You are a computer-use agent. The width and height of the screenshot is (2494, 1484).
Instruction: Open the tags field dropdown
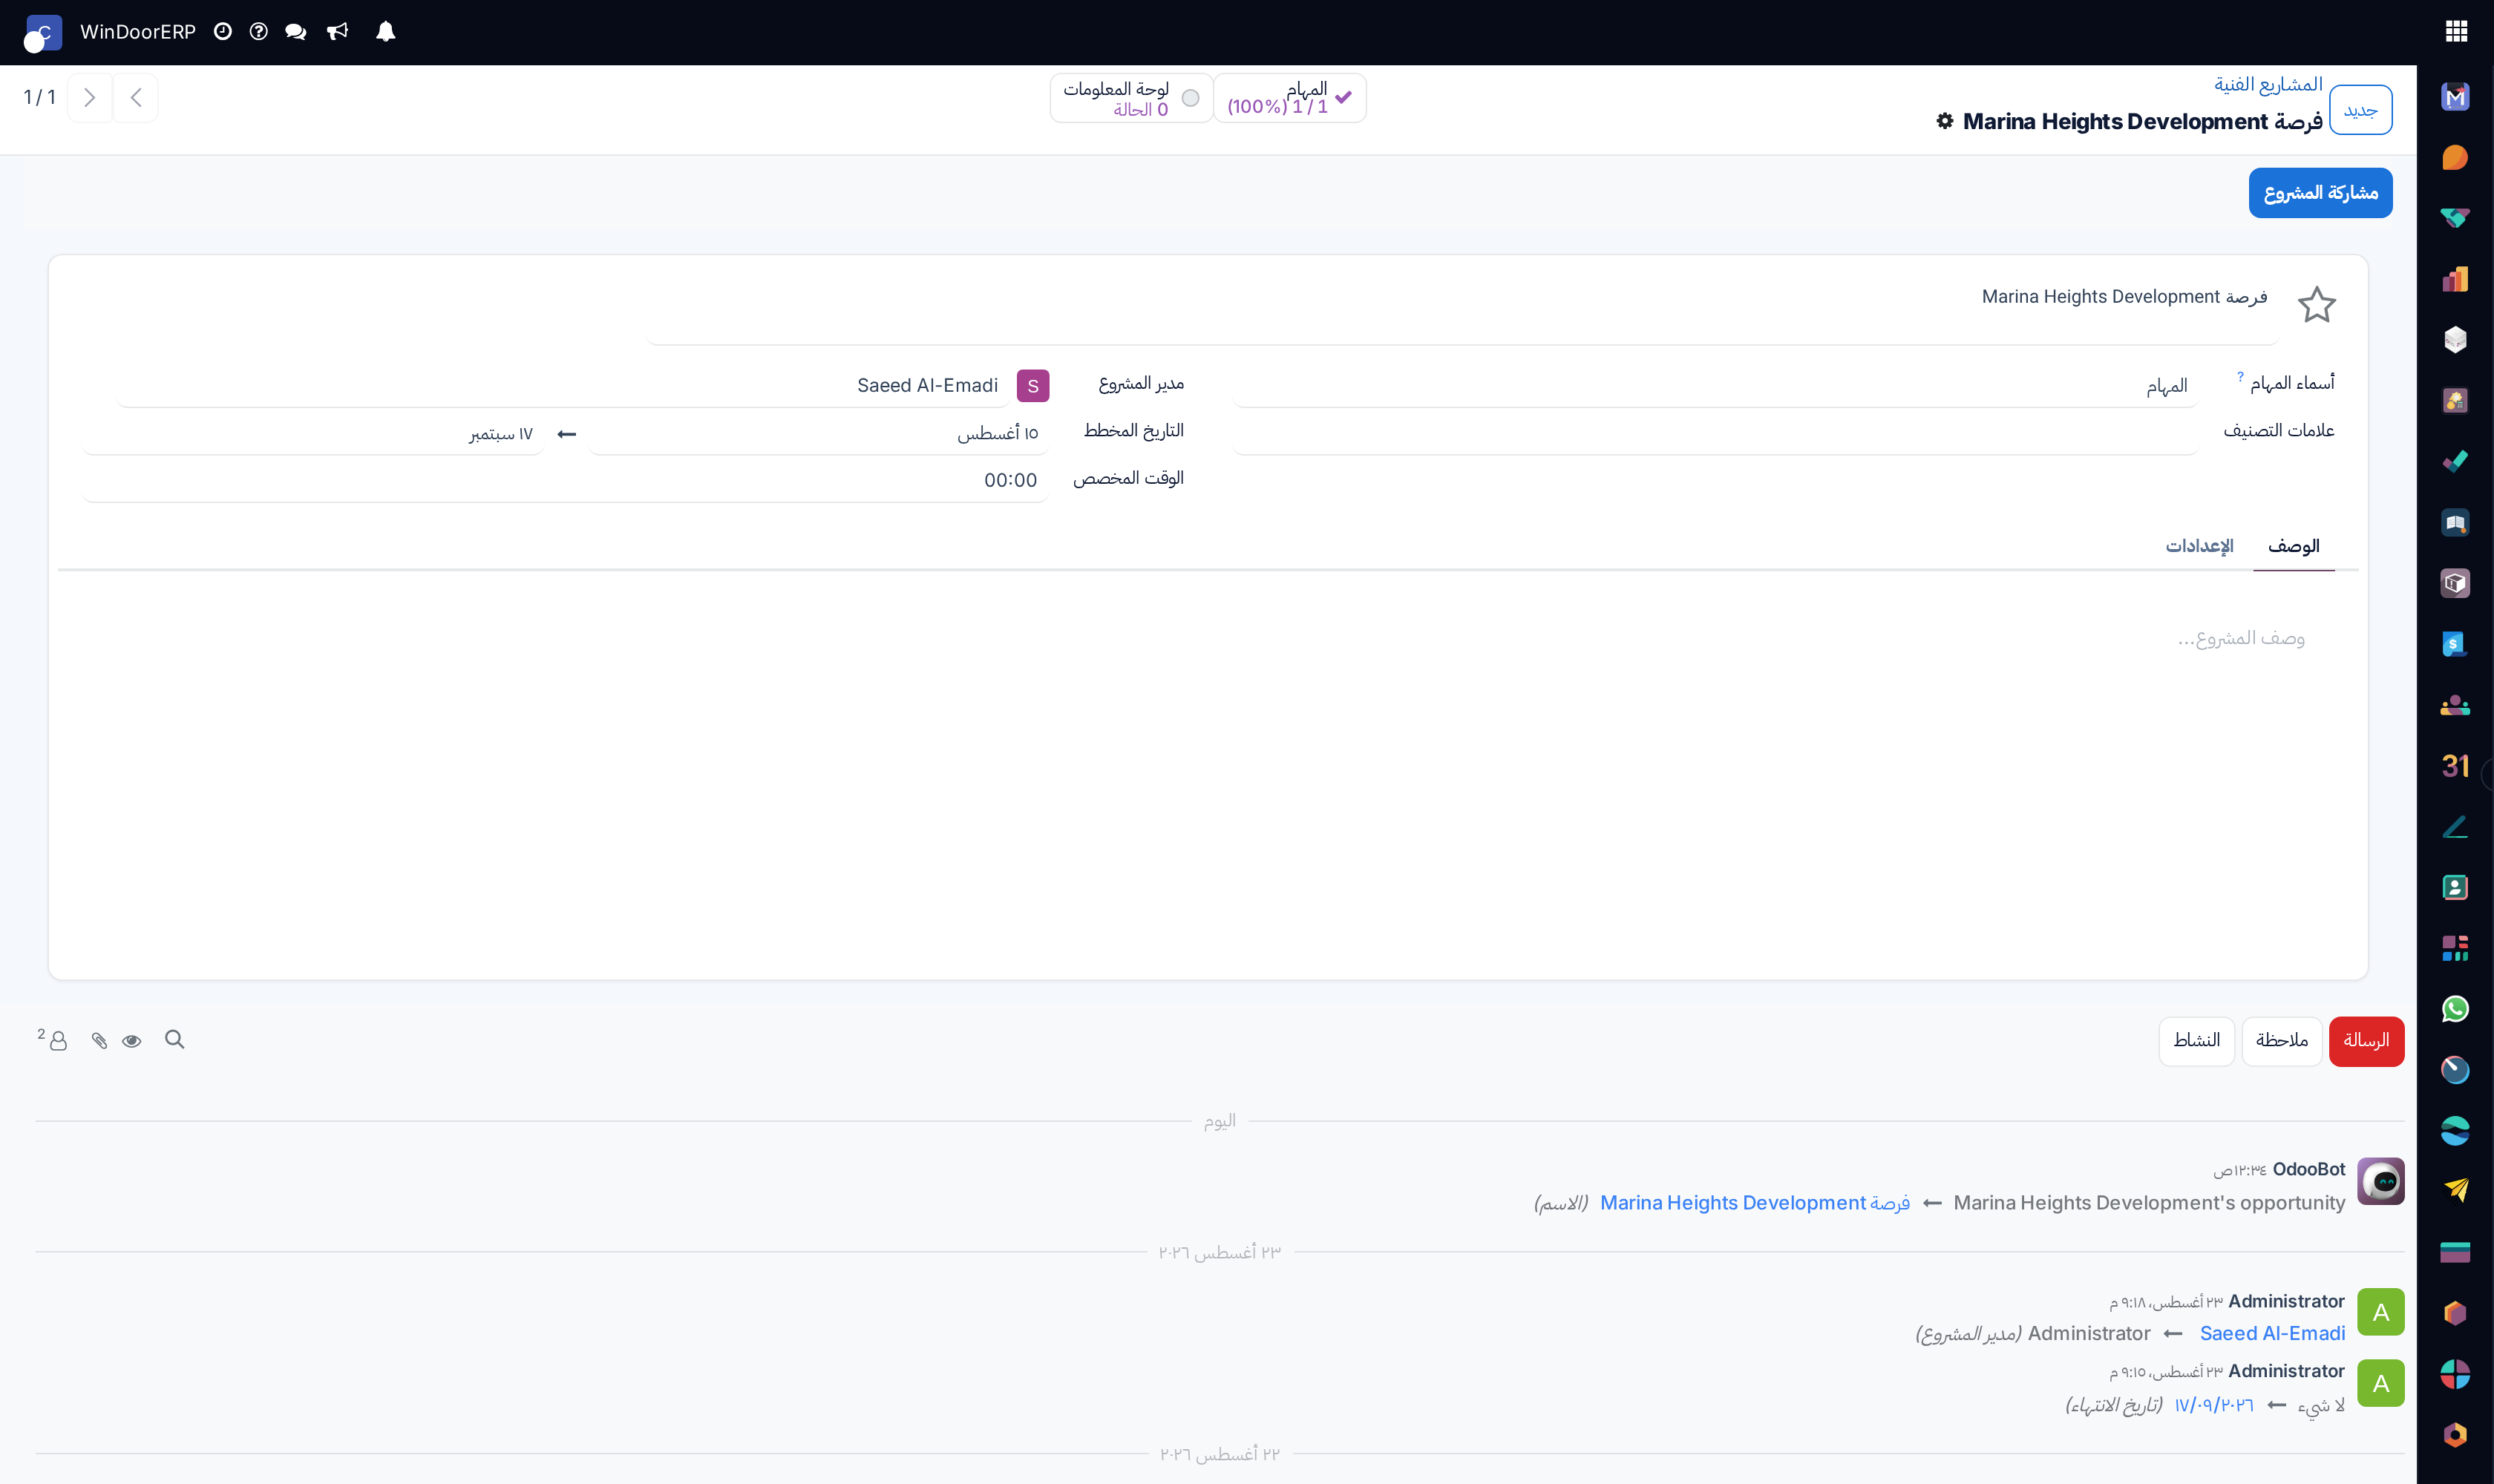tap(1715, 432)
